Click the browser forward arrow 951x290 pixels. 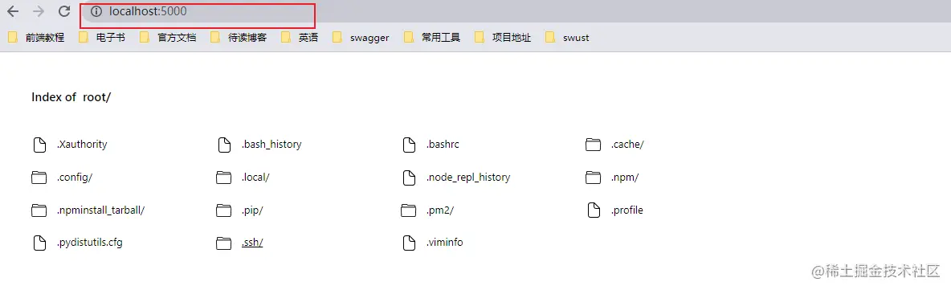[39, 11]
